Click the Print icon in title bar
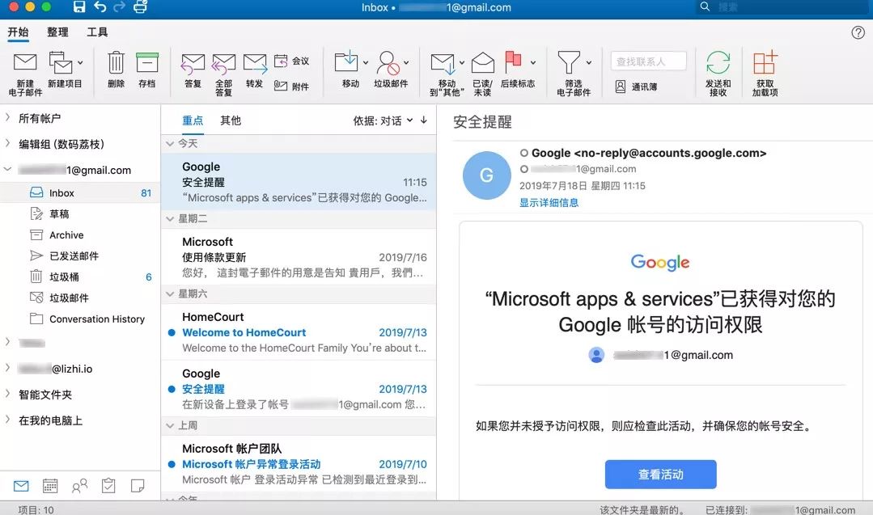The height and width of the screenshot is (515, 873). tap(140, 6)
